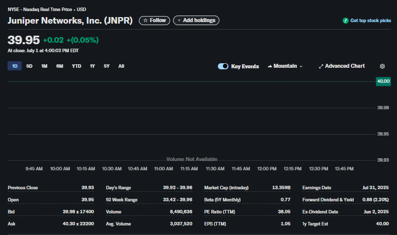397x235 pixels.
Task: Click the 13.359B market cap value
Action: pyautogui.click(x=281, y=188)
